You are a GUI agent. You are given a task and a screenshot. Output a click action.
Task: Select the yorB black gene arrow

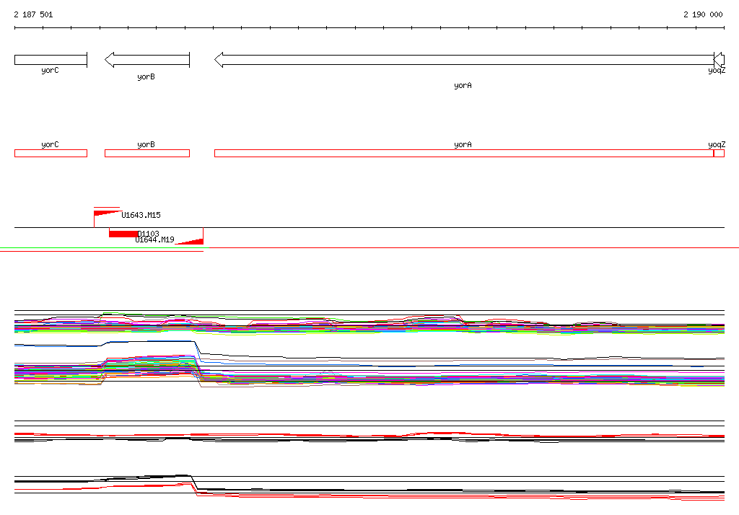(x=147, y=60)
